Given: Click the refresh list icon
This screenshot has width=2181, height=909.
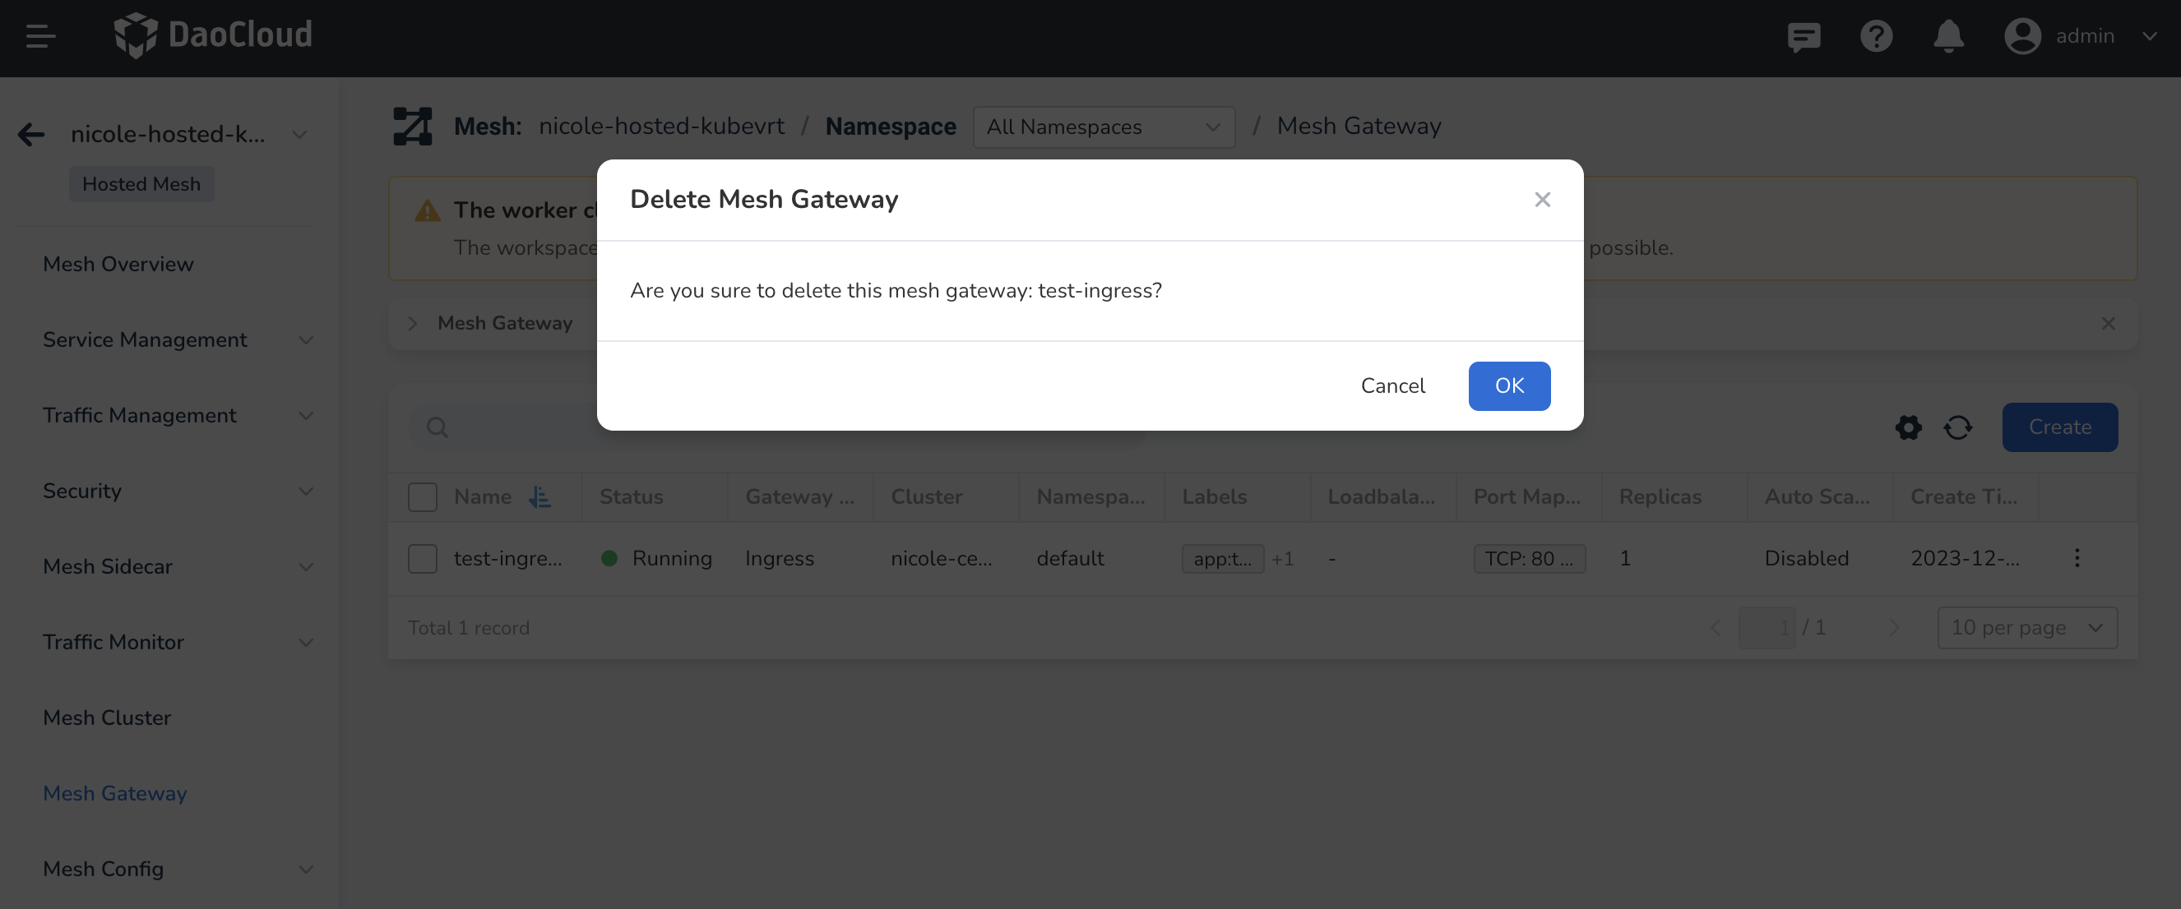Looking at the screenshot, I should [x=1957, y=427].
